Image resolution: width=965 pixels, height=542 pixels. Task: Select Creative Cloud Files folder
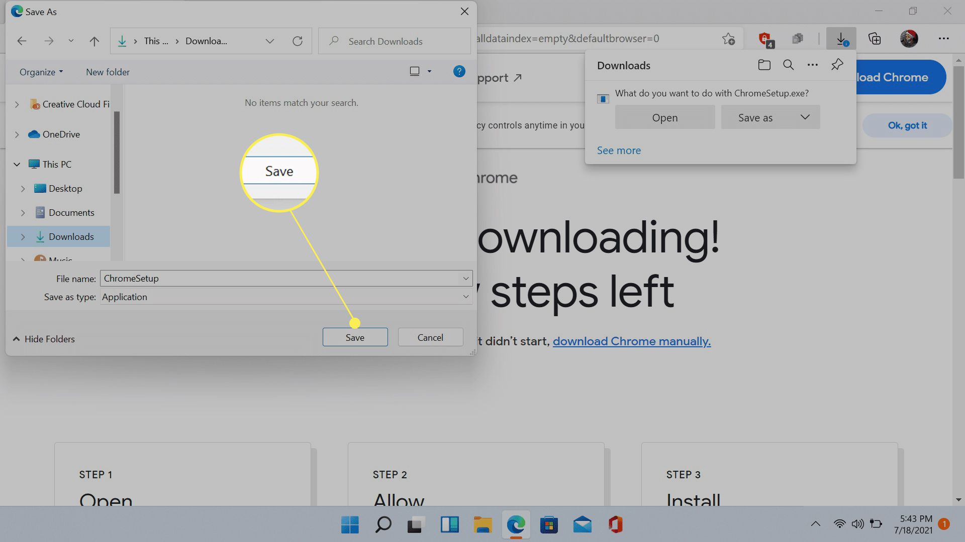69,104
